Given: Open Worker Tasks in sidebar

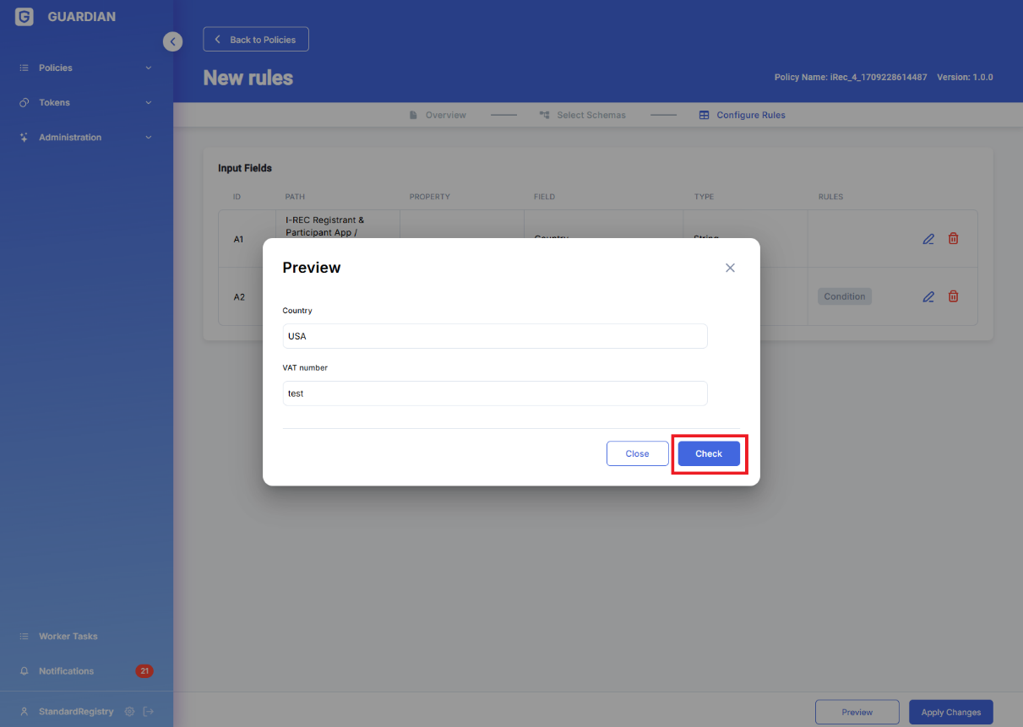Looking at the screenshot, I should pos(68,637).
